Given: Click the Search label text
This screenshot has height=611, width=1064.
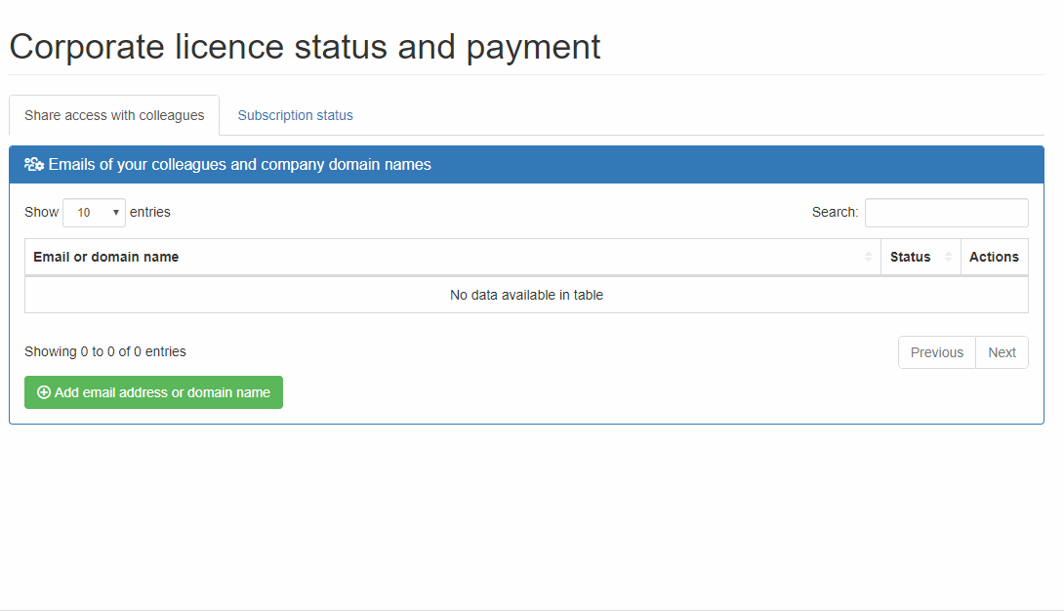Looking at the screenshot, I should pyautogui.click(x=835, y=212).
